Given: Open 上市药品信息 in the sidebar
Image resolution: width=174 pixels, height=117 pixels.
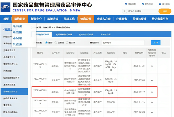Looking at the screenshot, I should (10, 85).
